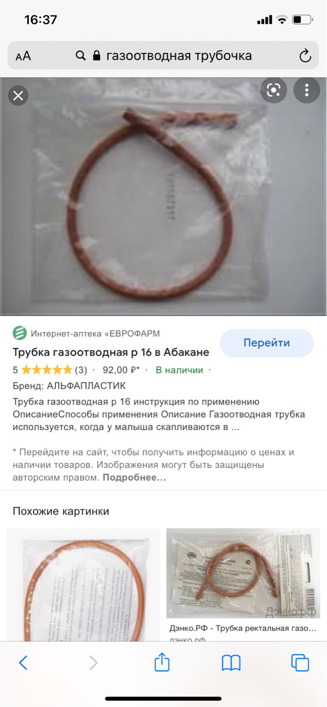Tap the forward navigation arrow
This screenshot has width=327, height=707.
(x=93, y=663)
